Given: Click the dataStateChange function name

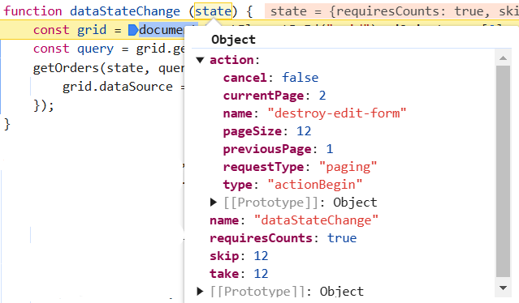Looking at the screenshot, I should pos(125,11).
